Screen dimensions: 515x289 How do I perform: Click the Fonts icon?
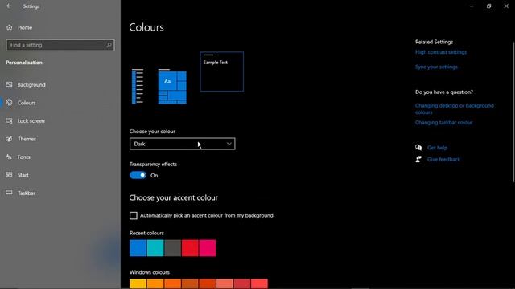coord(9,157)
